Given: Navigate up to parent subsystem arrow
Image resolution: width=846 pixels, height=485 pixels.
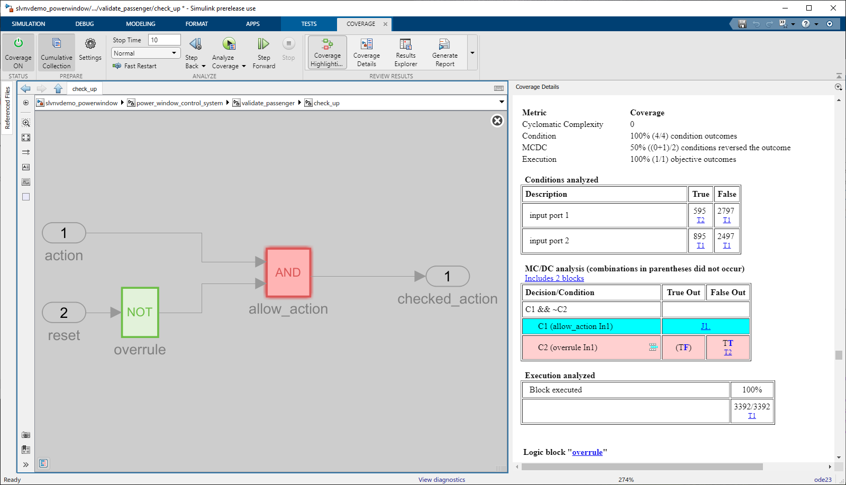Looking at the screenshot, I should coord(58,89).
